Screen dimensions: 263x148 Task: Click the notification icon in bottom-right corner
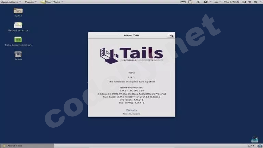[x=260, y=146]
